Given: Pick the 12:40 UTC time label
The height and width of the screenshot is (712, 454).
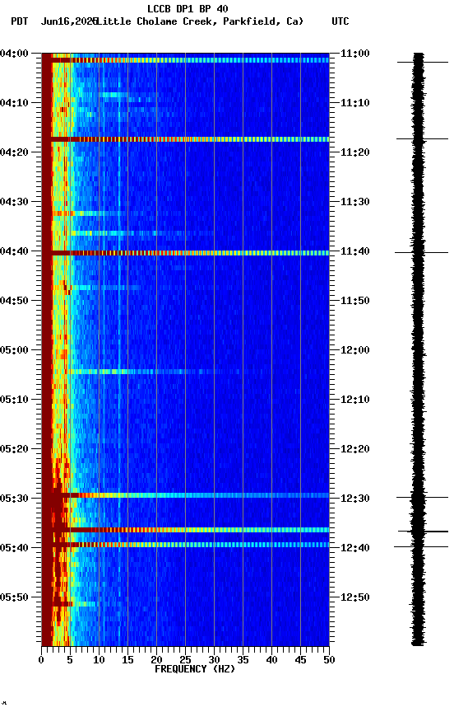Looking at the screenshot, I should [x=355, y=548].
